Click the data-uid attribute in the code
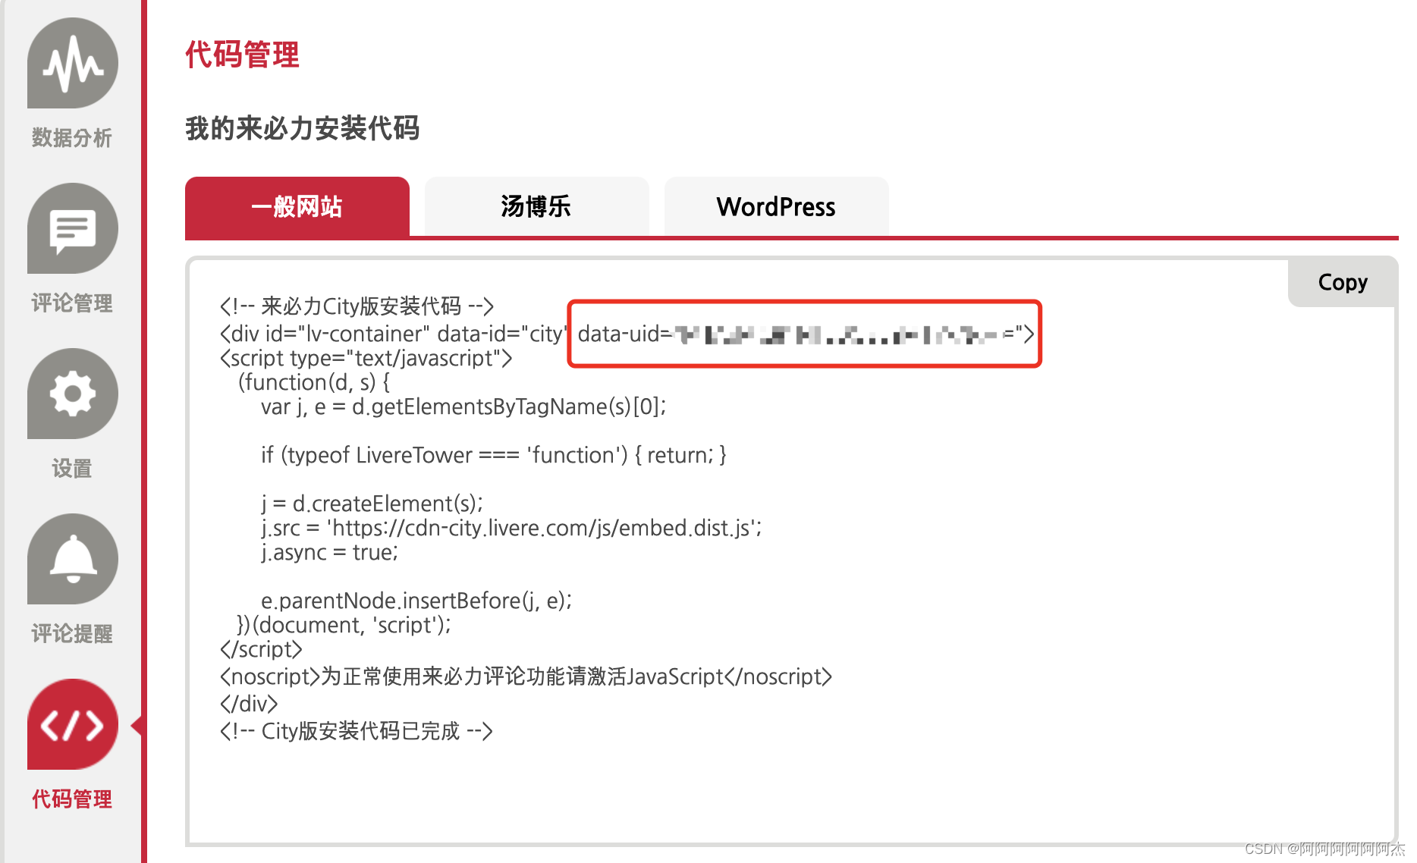 (x=806, y=334)
